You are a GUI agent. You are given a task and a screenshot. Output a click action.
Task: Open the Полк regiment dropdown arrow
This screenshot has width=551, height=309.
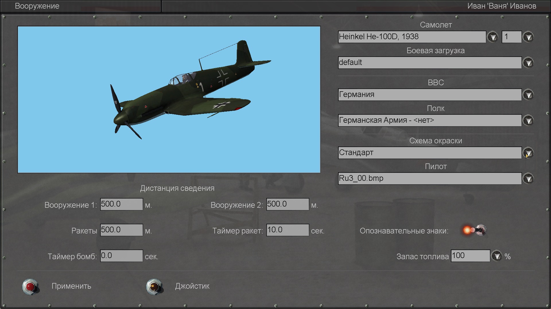click(x=528, y=120)
